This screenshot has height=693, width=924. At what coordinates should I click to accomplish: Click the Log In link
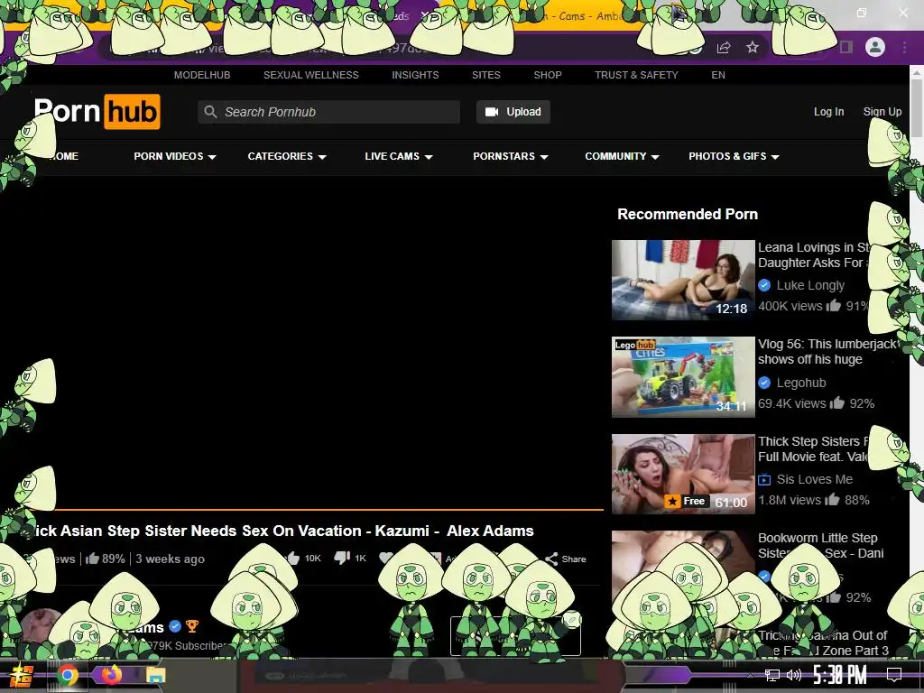tap(828, 111)
